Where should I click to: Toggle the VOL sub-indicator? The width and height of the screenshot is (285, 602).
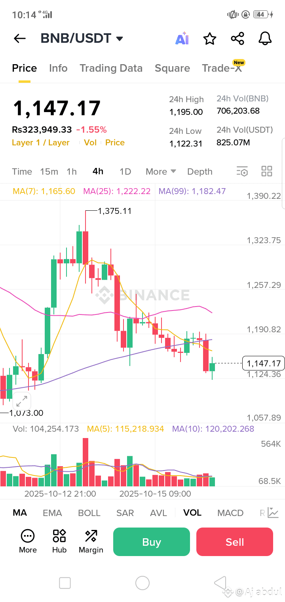click(x=192, y=513)
